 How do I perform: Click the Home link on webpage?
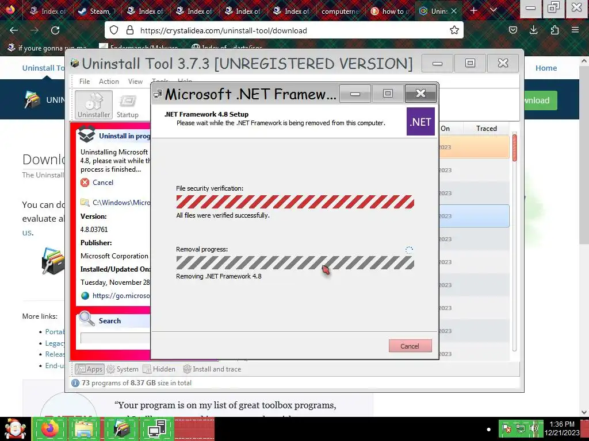[x=546, y=68]
